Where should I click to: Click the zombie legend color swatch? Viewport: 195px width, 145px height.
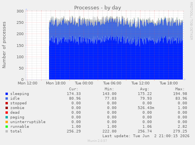coord(7,108)
